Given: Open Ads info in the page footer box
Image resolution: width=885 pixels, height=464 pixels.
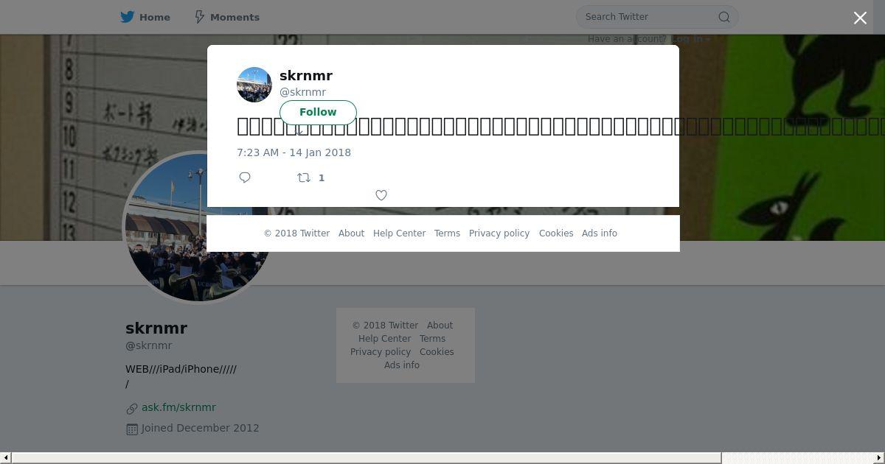Looking at the screenshot, I should pos(402,365).
